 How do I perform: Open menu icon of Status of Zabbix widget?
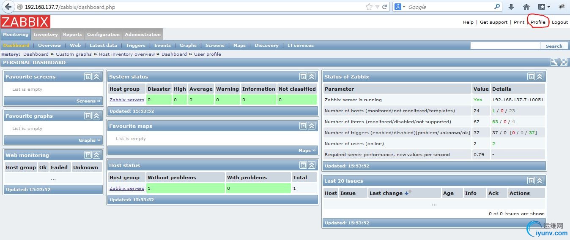click(531, 76)
